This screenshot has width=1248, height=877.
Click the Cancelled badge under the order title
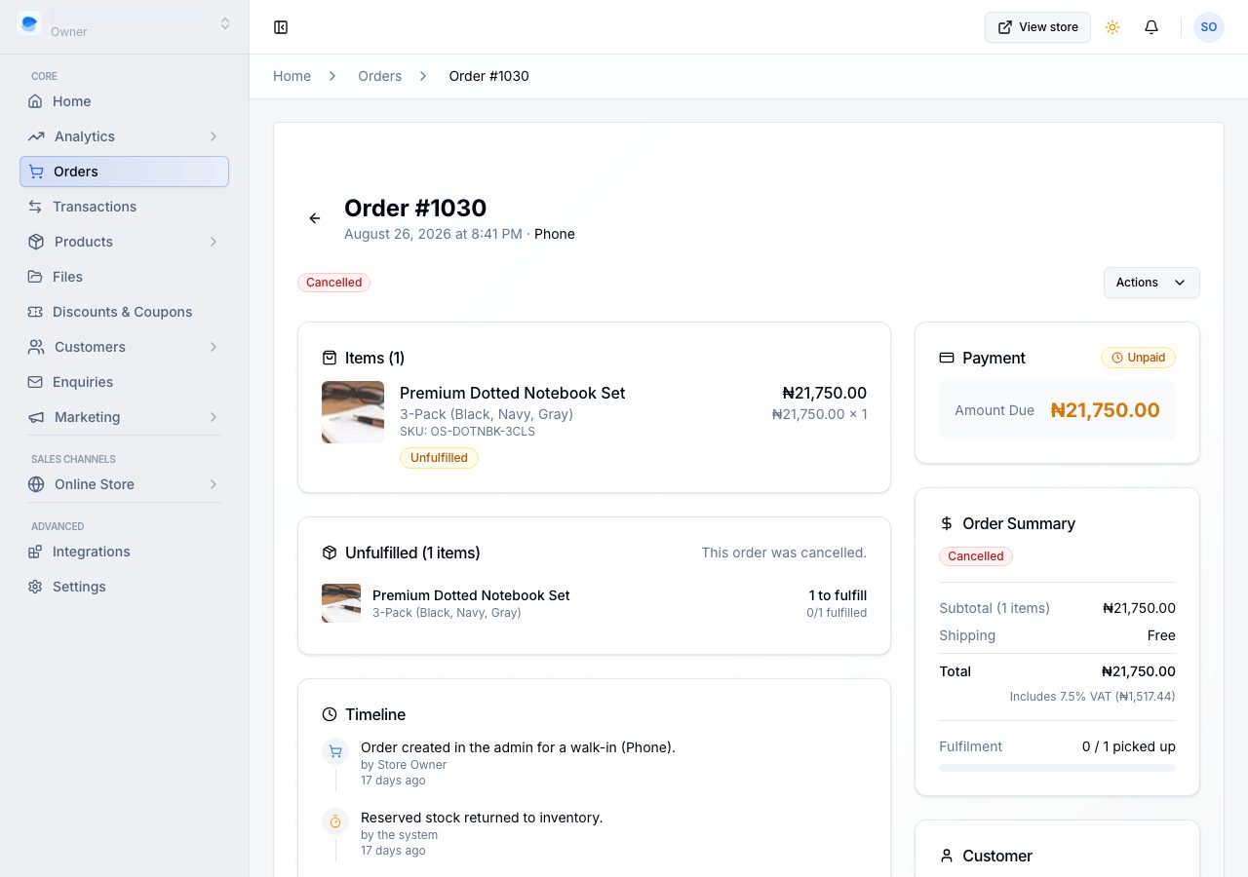pyautogui.click(x=333, y=283)
